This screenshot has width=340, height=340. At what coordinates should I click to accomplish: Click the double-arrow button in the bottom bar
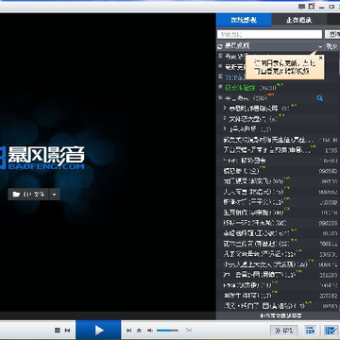point(284,331)
